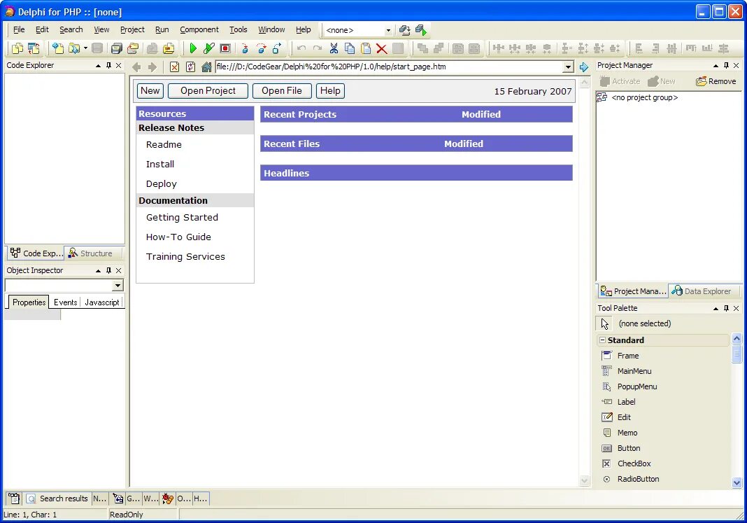Image resolution: width=747 pixels, height=523 pixels.
Task: Open the <none> configuration dropdown
Action: tap(388, 30)
